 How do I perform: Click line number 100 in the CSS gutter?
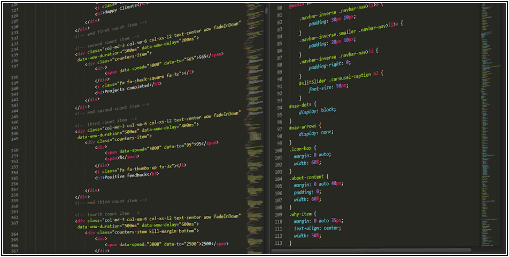coord(279,150)
